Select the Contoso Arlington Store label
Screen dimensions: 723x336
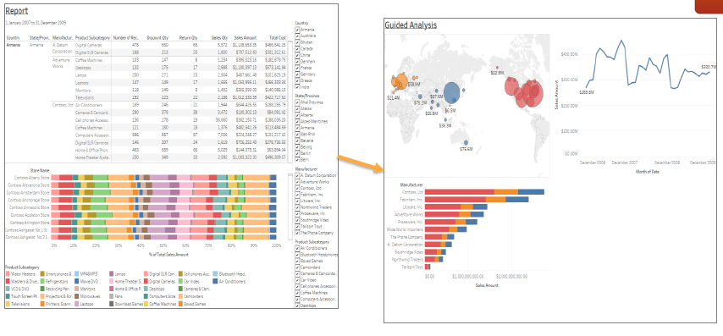pyautogui.click(x=30, y=222)
